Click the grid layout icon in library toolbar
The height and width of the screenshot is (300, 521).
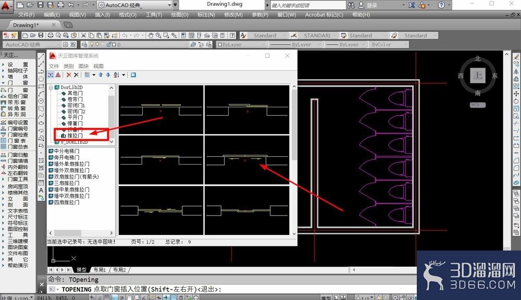click(x=87, y=75)
